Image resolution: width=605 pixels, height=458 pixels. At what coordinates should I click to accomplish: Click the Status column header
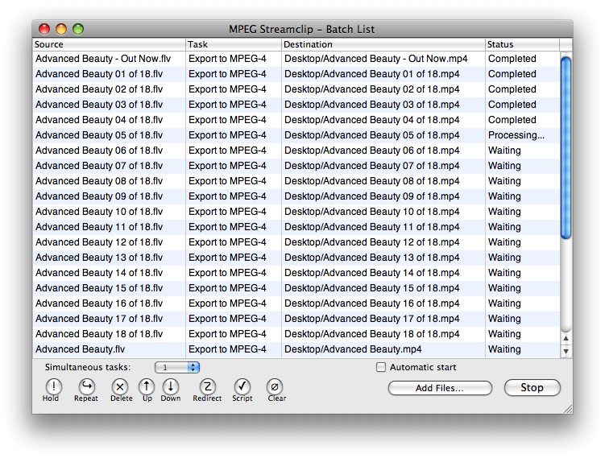click(523, 44)
